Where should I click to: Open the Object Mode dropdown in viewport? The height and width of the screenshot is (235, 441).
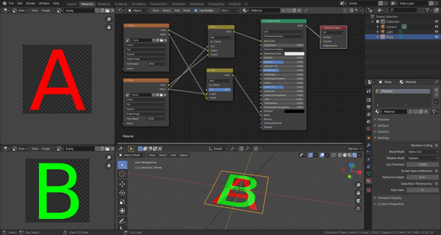click(132, 155)
